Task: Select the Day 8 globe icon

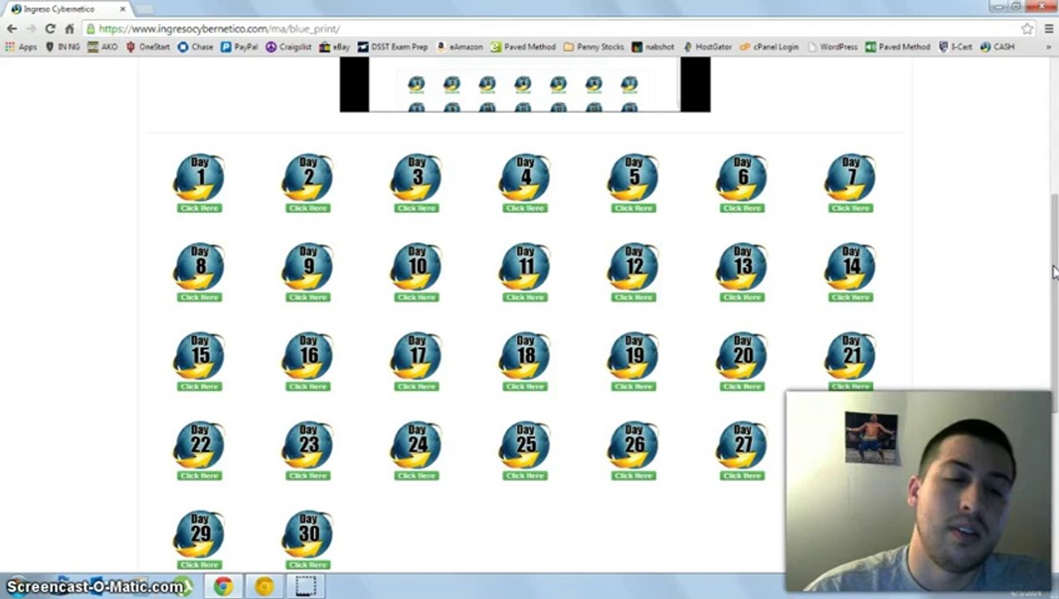Action: (x=200, y=266)
